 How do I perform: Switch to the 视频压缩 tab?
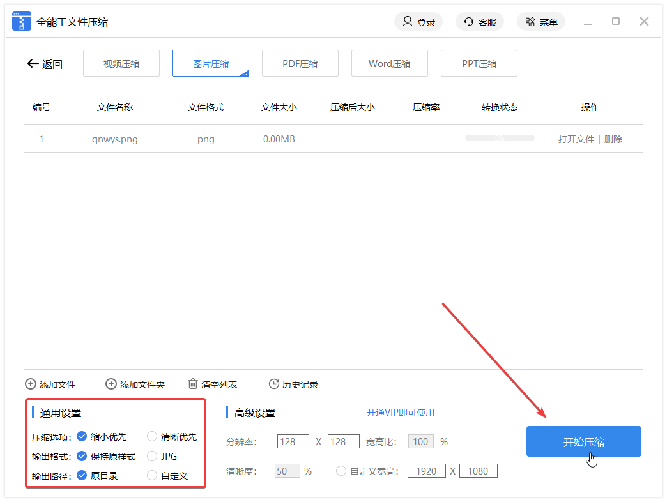click(x=121, y=64)
